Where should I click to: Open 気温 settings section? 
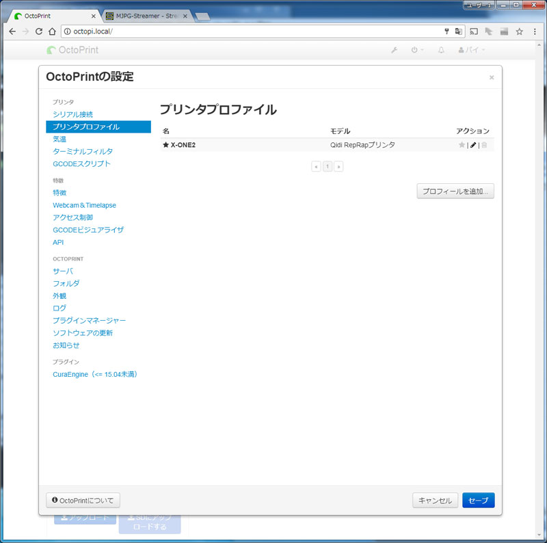point(59,139)
